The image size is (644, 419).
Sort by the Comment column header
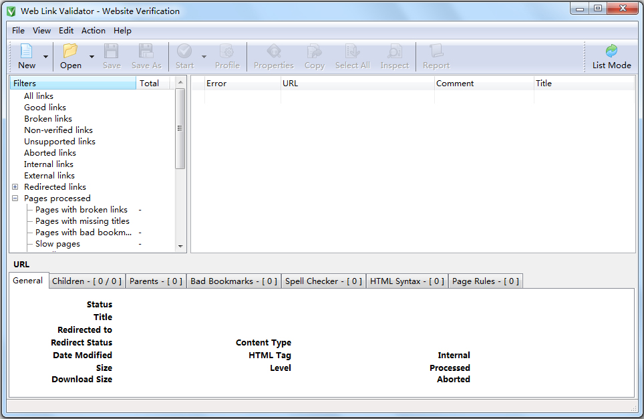484,84
